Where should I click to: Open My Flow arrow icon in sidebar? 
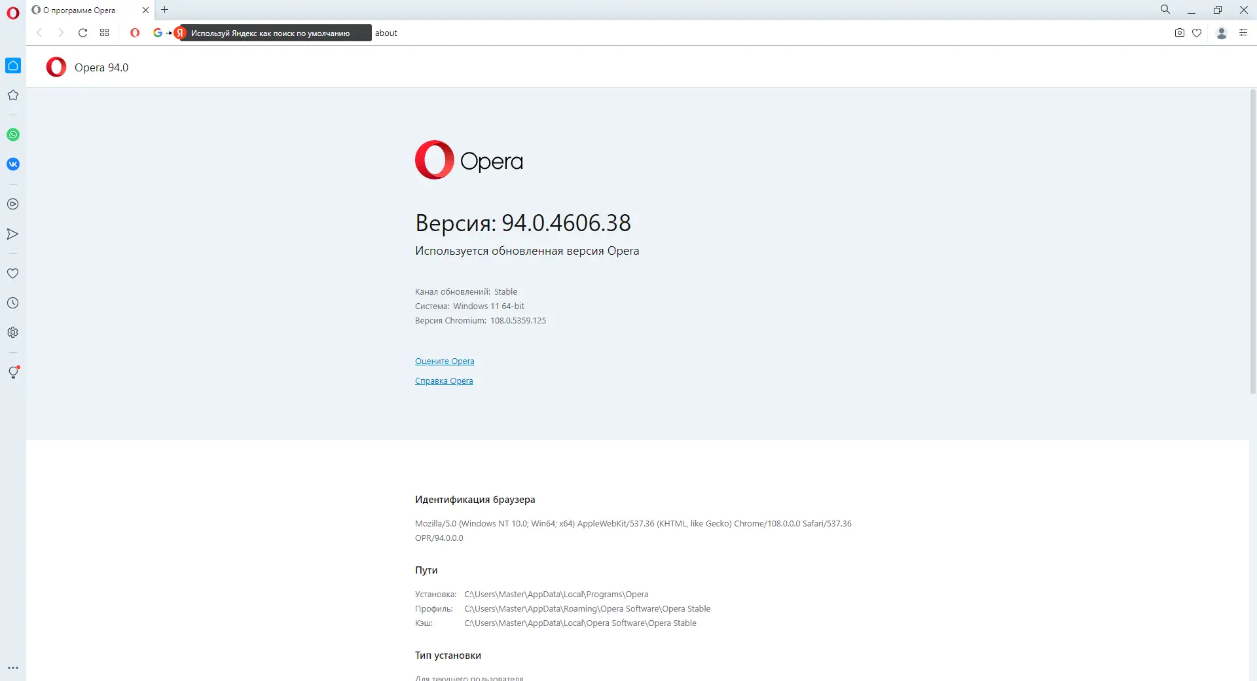[13, 234]
